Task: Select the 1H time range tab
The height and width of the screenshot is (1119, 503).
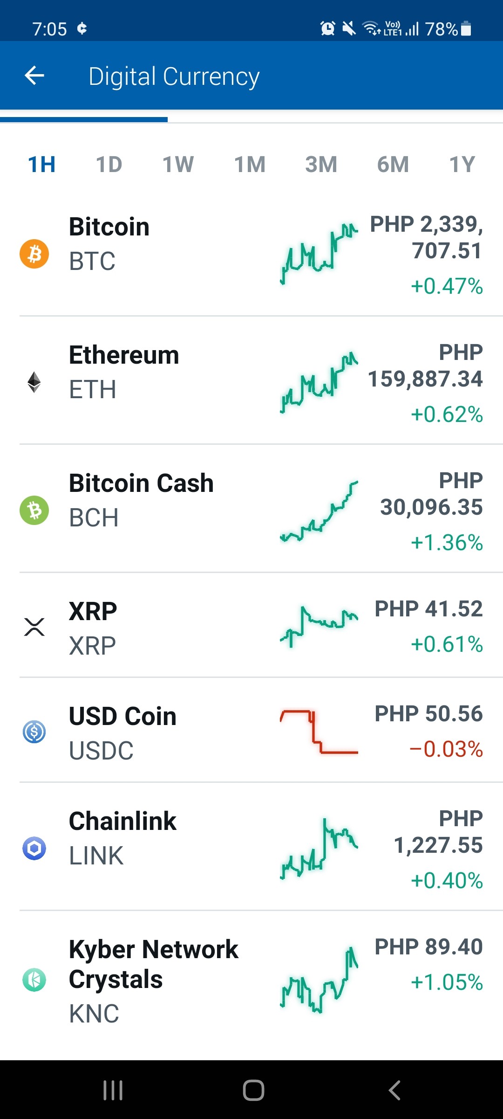Action: [42, 165]
